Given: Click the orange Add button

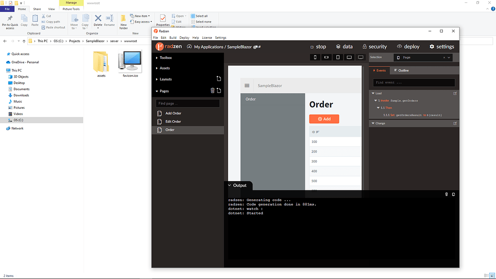Looking at the screenshot, I should pos(324,118).
